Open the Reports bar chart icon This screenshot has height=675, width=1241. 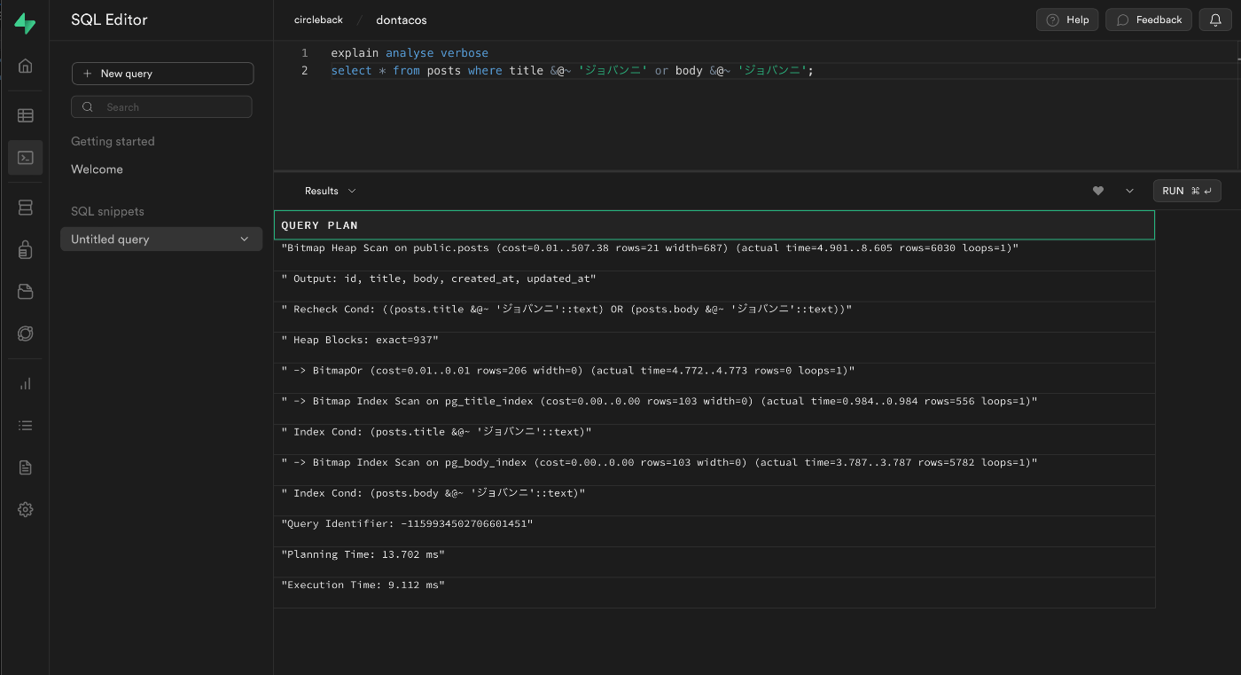pos(26,384)
